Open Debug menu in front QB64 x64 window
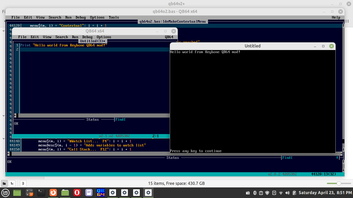Screen dimensions: 353x198 87,37
